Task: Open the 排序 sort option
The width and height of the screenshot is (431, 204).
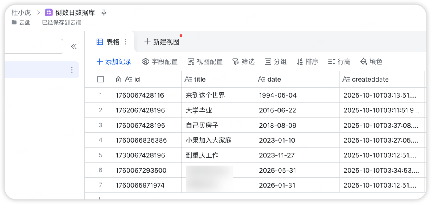Action: coord(308,61)
